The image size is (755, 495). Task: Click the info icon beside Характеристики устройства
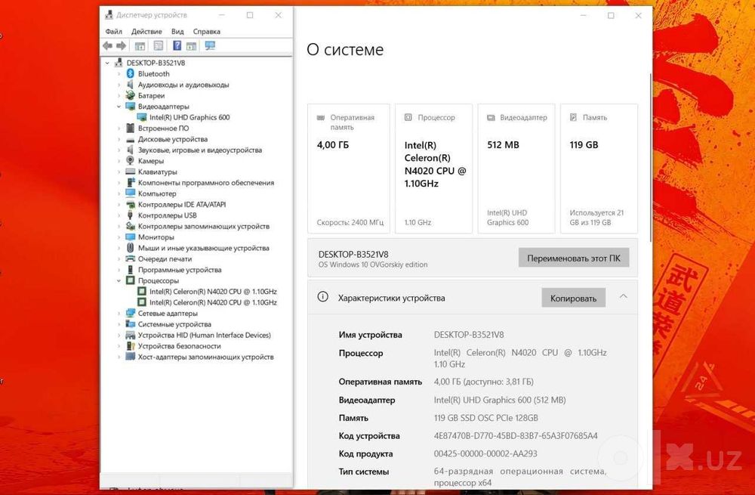322,297
